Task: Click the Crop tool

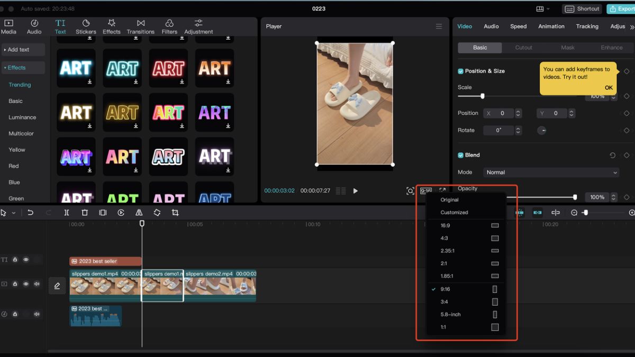Action: pyautogui.click(x=175, y=213)
